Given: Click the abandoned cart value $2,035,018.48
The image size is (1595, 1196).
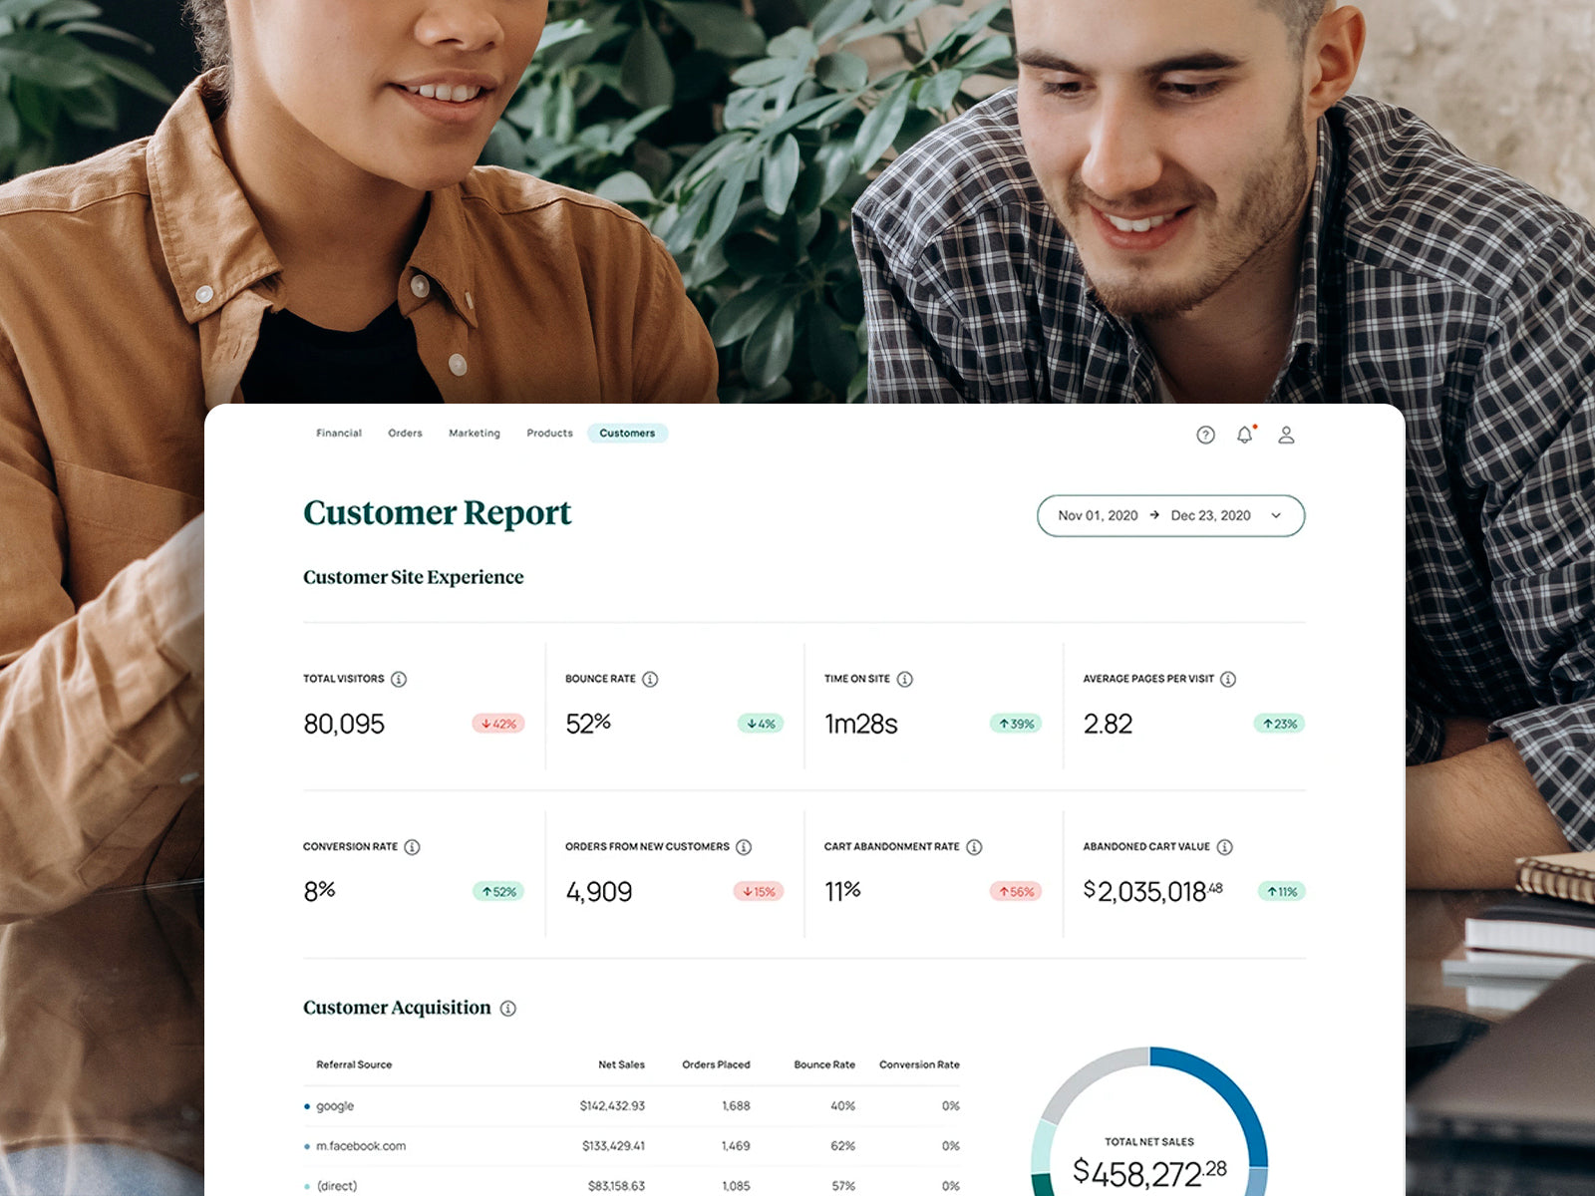Looking at the screenshot, I should click(1153, 891).
